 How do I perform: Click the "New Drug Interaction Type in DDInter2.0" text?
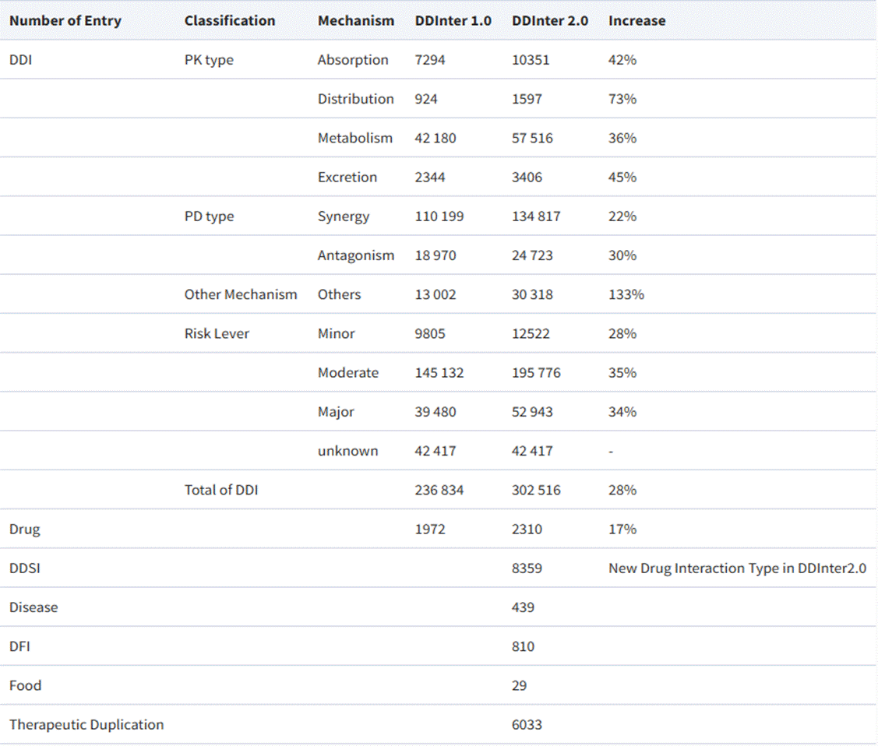coord(737,568)
